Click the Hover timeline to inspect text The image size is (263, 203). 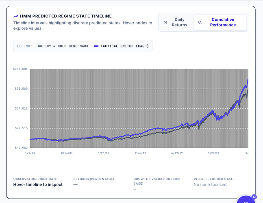point(38,185)
